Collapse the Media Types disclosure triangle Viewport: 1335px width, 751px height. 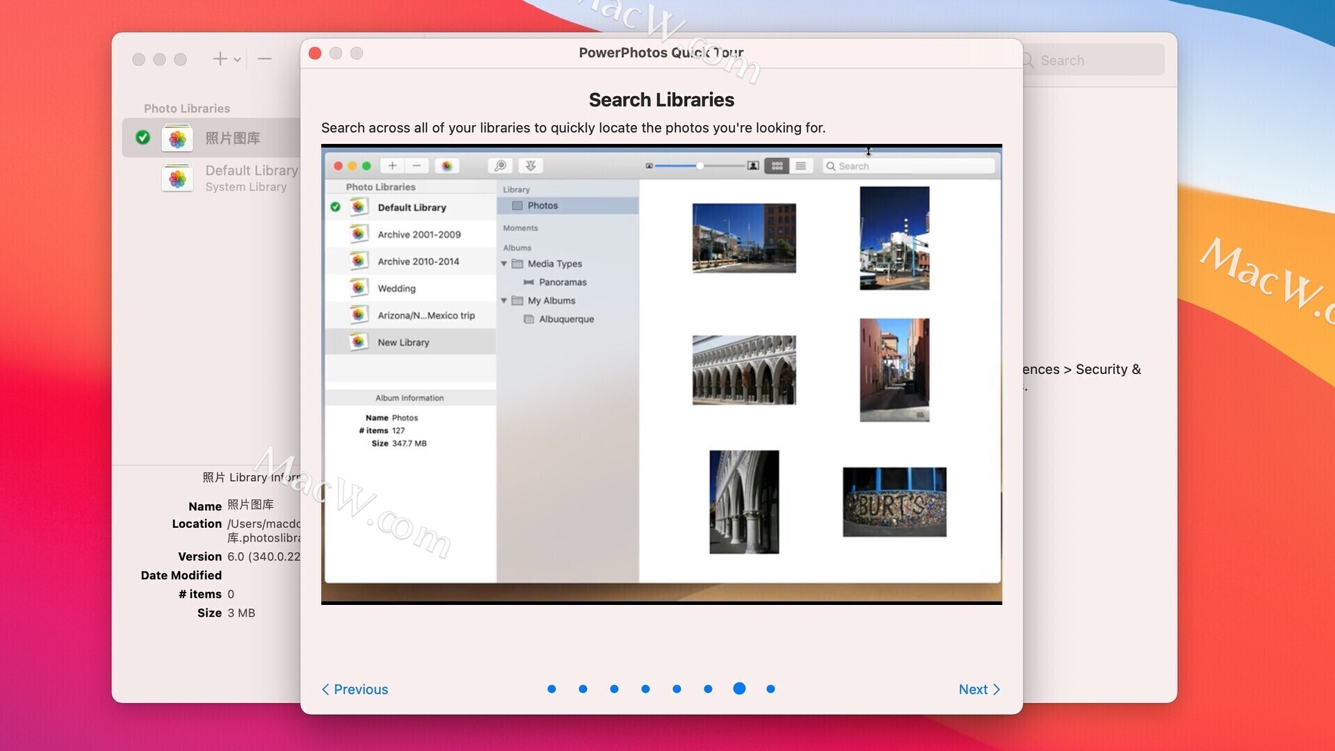pyautogui.click(x=504, y=264)
